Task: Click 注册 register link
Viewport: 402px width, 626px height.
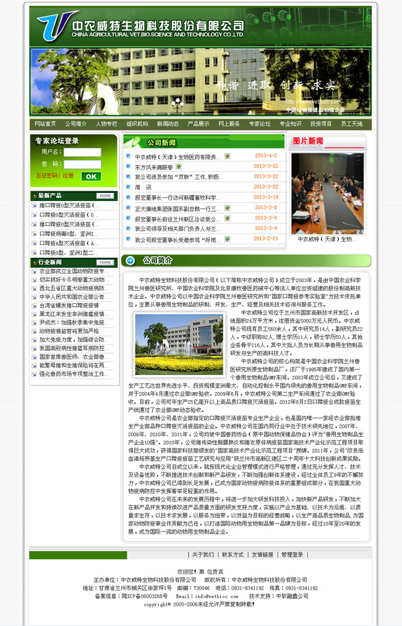Action: pos(68,176)
